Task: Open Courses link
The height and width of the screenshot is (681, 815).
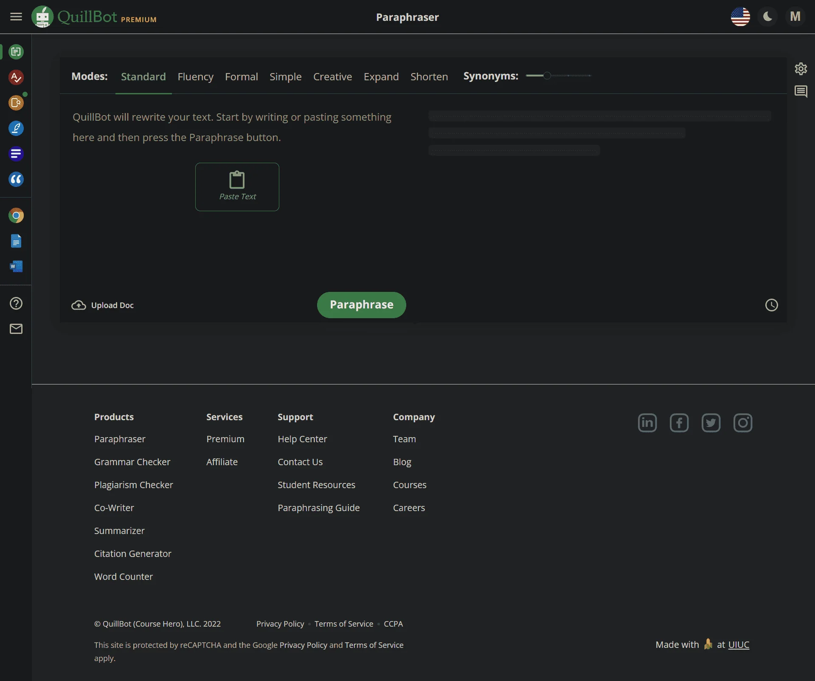Action: coord(410,485)
